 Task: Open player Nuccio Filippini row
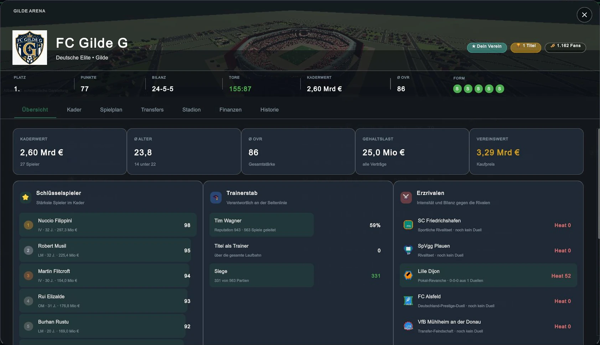click(108, 225)
